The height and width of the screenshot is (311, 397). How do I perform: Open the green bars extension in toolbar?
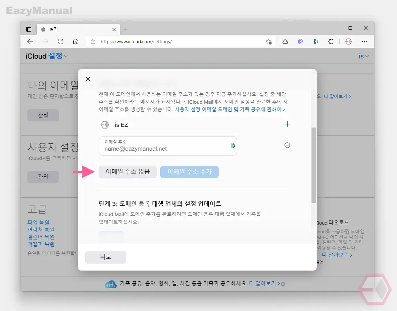coord(315,42)
